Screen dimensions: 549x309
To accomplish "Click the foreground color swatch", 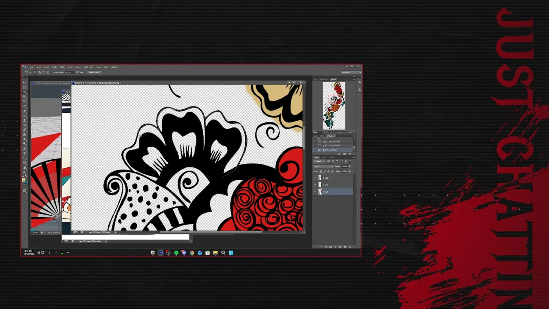I will [x=24, y=179].
